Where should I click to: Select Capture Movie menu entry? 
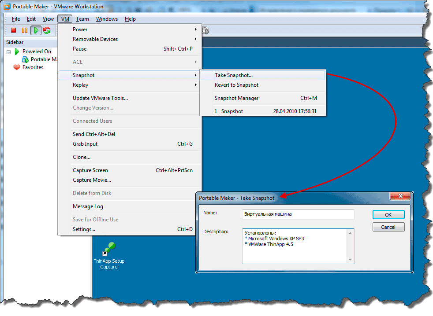tap(130, 180)
